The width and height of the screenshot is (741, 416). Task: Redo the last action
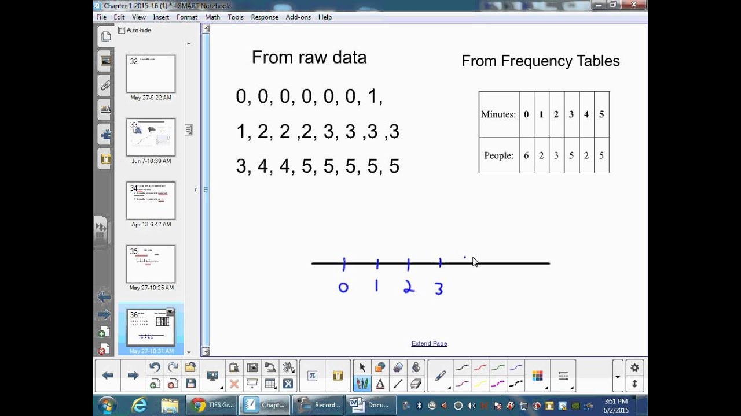173,367
